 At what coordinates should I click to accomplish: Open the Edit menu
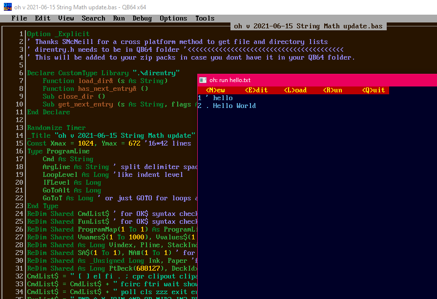(x=42, y=19)
